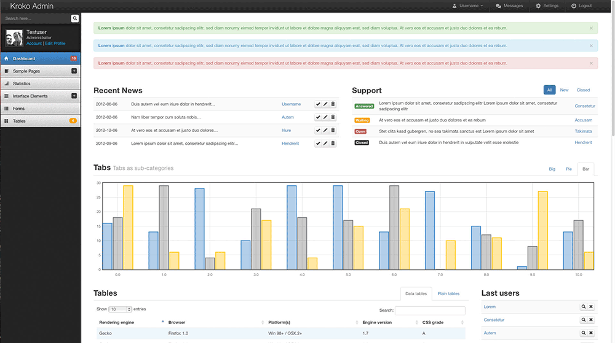The image size is (615, 343).
Task: Click the Edit Profile link
Action: tap(55, 44)
